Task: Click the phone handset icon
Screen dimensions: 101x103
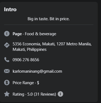Action: [x=7, y=60]
